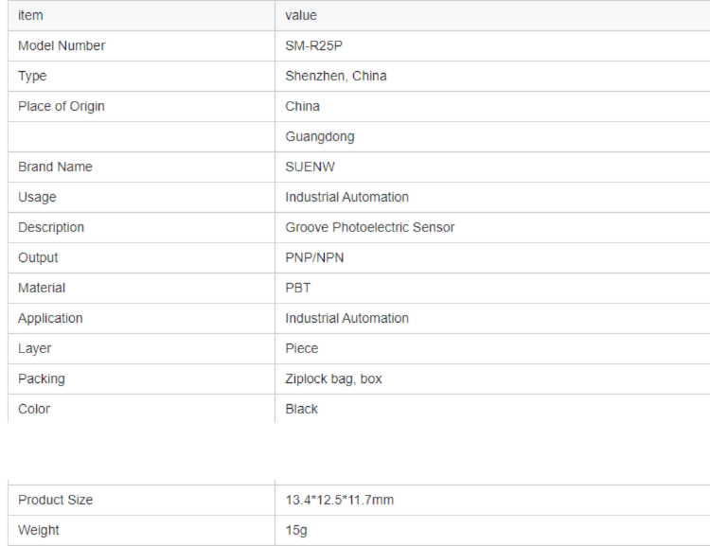710x546 pixels.
Task: Click the Shenzhen, China type value
Action: tap(336, 76)
